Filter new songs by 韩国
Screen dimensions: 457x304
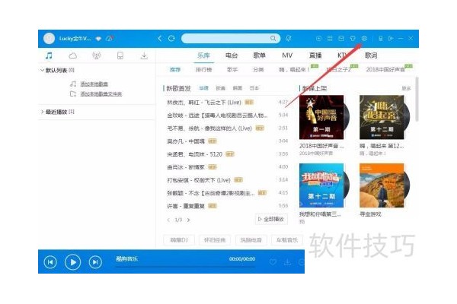(238, 88)
